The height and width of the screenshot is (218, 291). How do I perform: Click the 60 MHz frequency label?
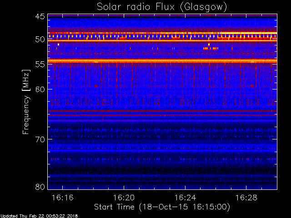point(40,89)
